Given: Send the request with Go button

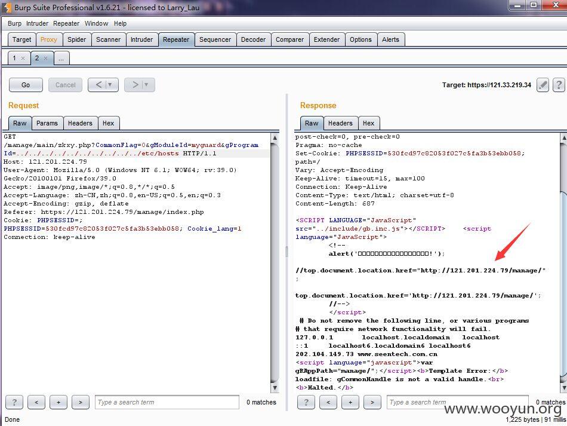Looking at the screenshot, I should 26,85.
